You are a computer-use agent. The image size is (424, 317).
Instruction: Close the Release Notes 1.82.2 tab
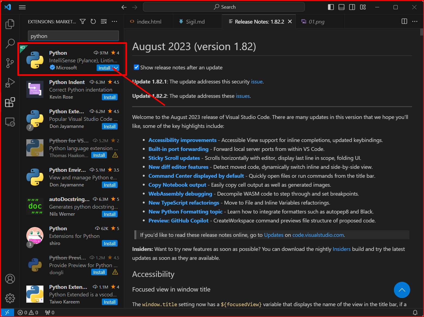(x=290, y=21)
